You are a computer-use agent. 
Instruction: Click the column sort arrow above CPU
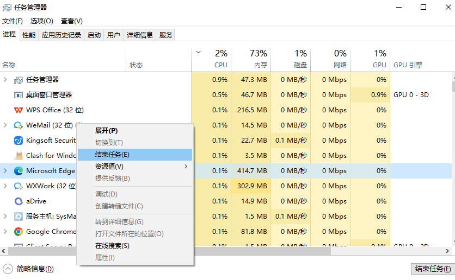(x=199, y=52)
